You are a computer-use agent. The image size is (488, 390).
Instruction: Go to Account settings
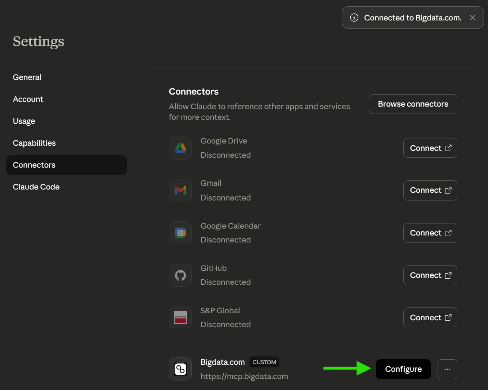28,99
